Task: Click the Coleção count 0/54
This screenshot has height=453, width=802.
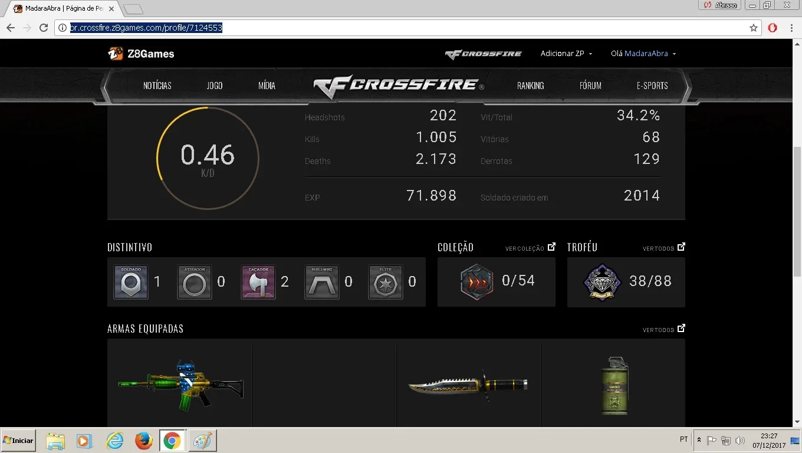Action: 518,281
